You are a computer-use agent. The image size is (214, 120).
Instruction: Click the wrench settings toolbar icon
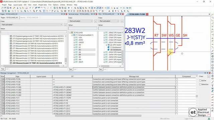(x=14, y=8)
